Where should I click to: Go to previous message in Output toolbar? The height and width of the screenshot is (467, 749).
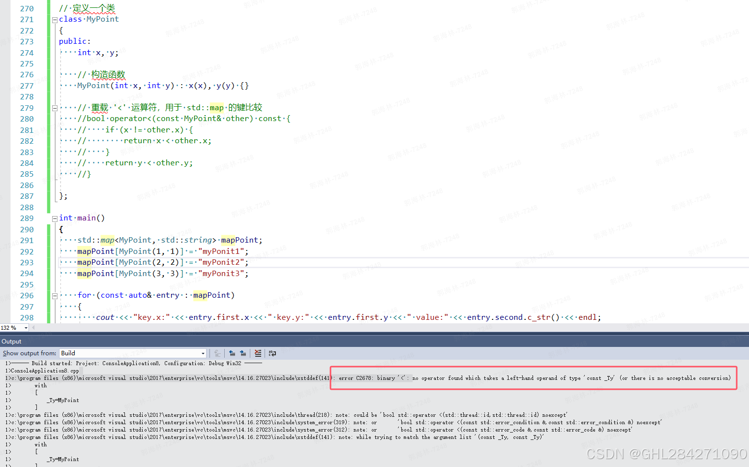pos(232,353)
